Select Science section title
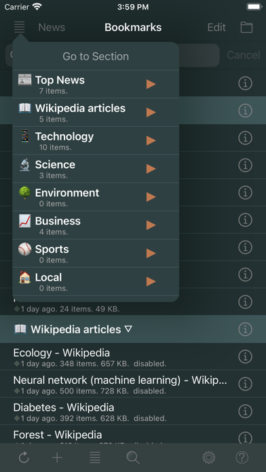266x472 pixels. [x=55, y=165]
